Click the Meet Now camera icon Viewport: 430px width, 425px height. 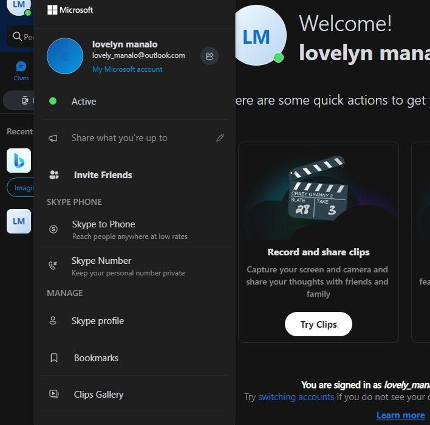point(25,100)
